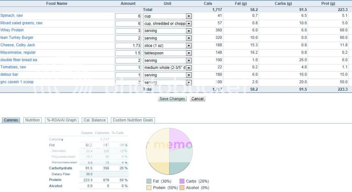Expand unit dropdown for Whey Protein
The image size is (352, 192).
coord(188,31)
